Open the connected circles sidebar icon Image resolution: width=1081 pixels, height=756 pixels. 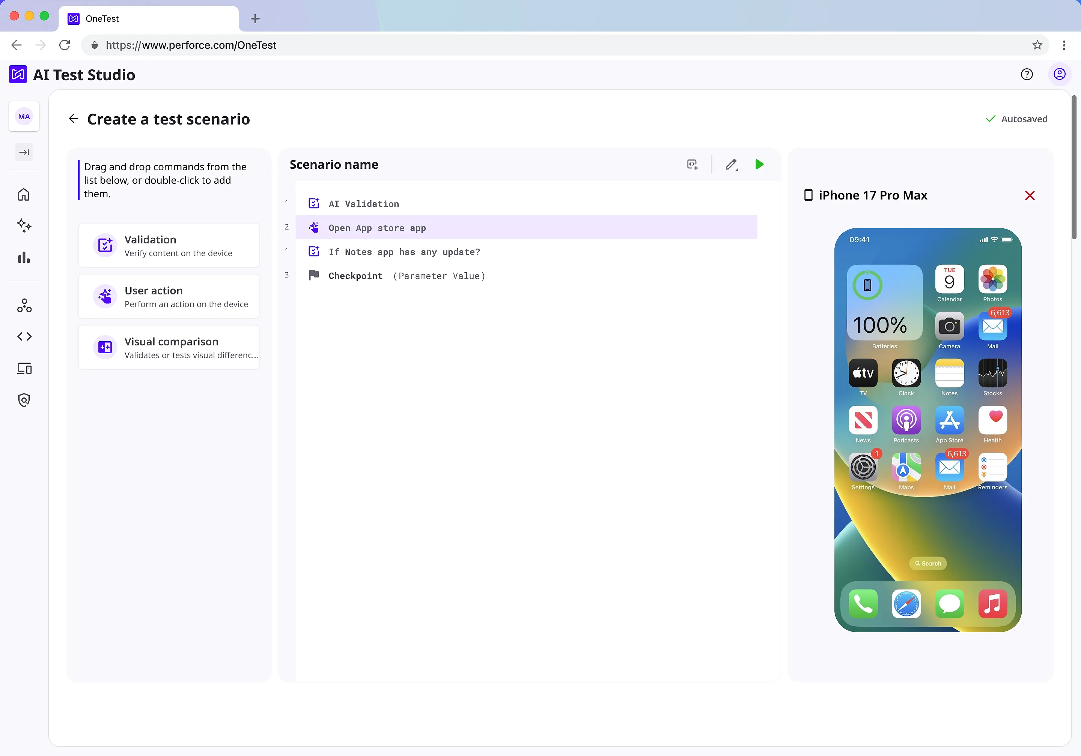tap(24, 306)
